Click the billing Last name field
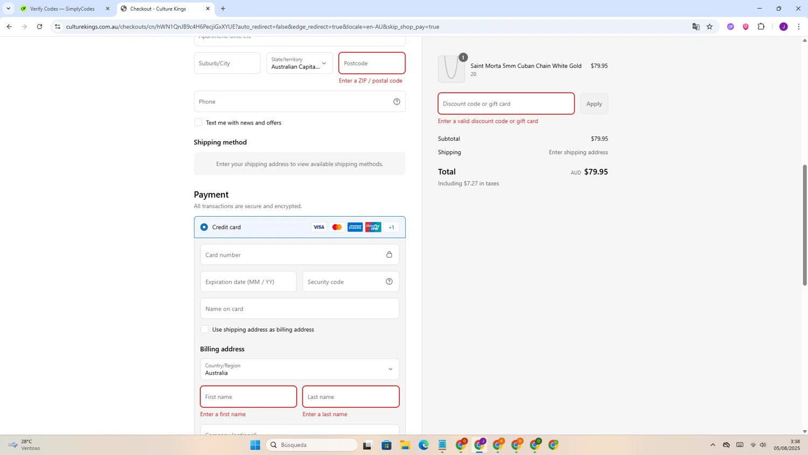Screen dimensions: 808x455 [x=351, y=397]
